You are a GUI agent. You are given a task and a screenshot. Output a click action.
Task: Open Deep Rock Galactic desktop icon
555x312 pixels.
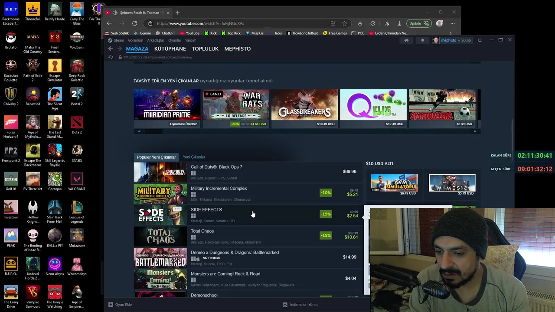(77, 71)
